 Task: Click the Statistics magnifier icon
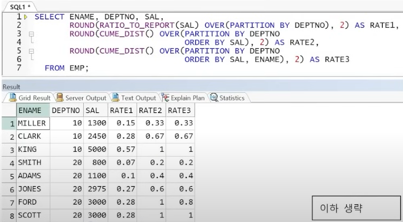(214, 98)
